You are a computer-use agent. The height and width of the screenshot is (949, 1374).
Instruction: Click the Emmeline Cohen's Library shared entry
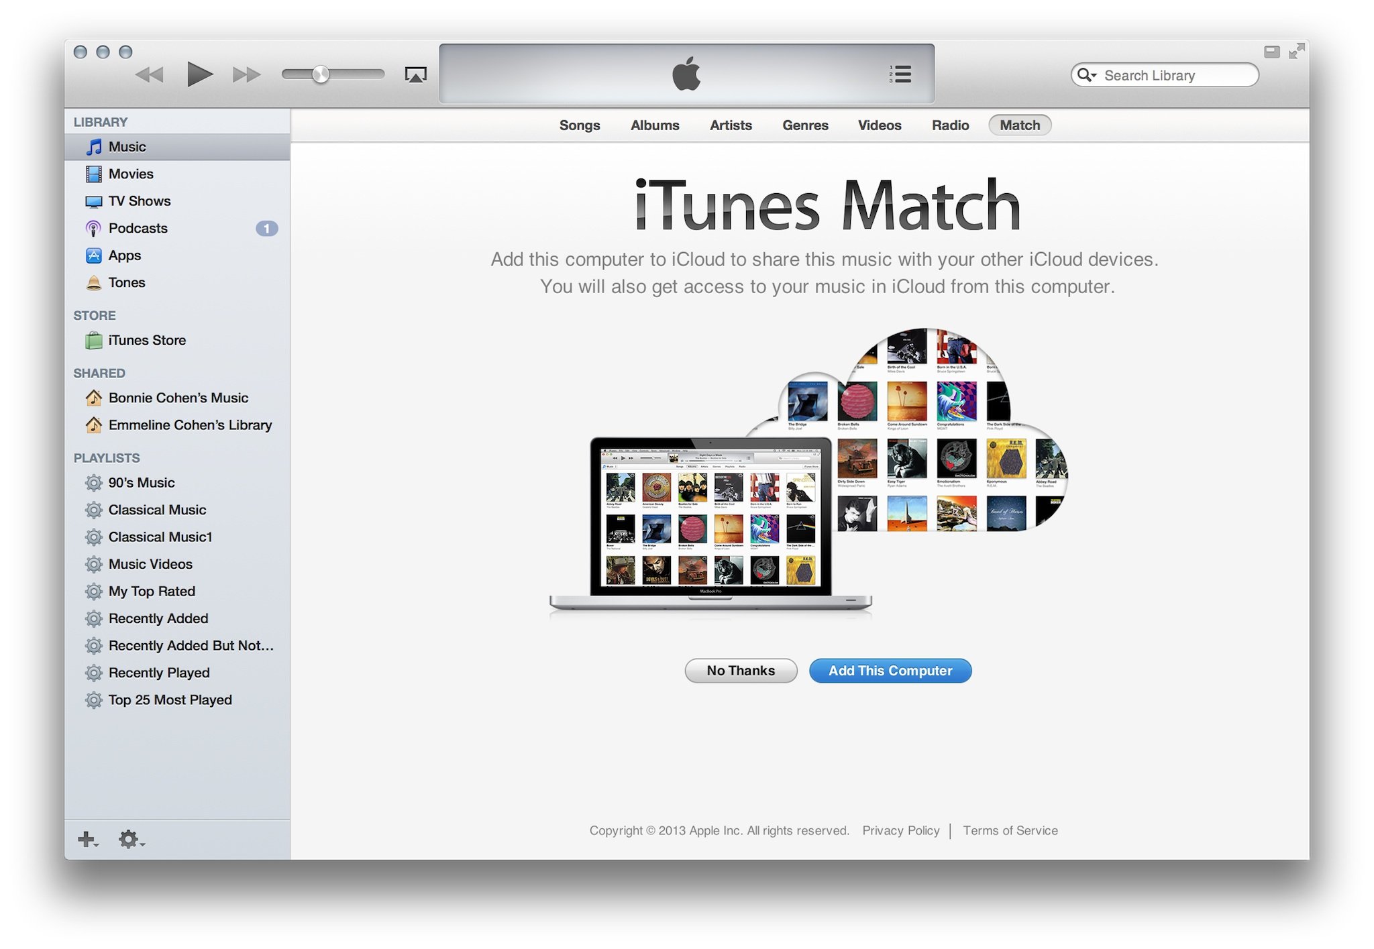[188, 423]
